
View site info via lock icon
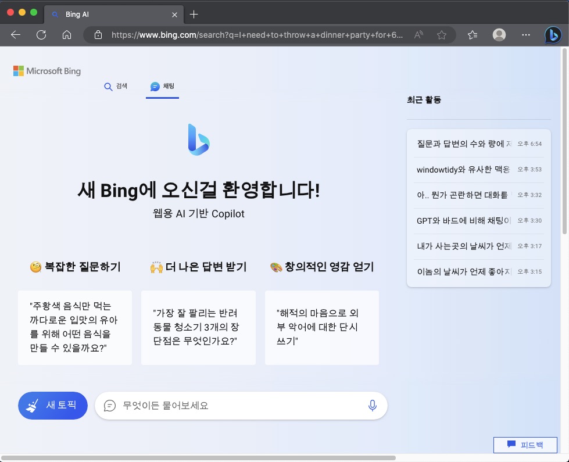[x=98, y=35]
